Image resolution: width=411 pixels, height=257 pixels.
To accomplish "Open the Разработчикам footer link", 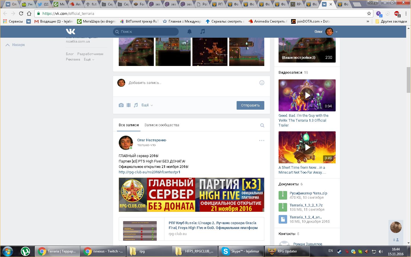I will pyautogui.click(x=90, y=54).
